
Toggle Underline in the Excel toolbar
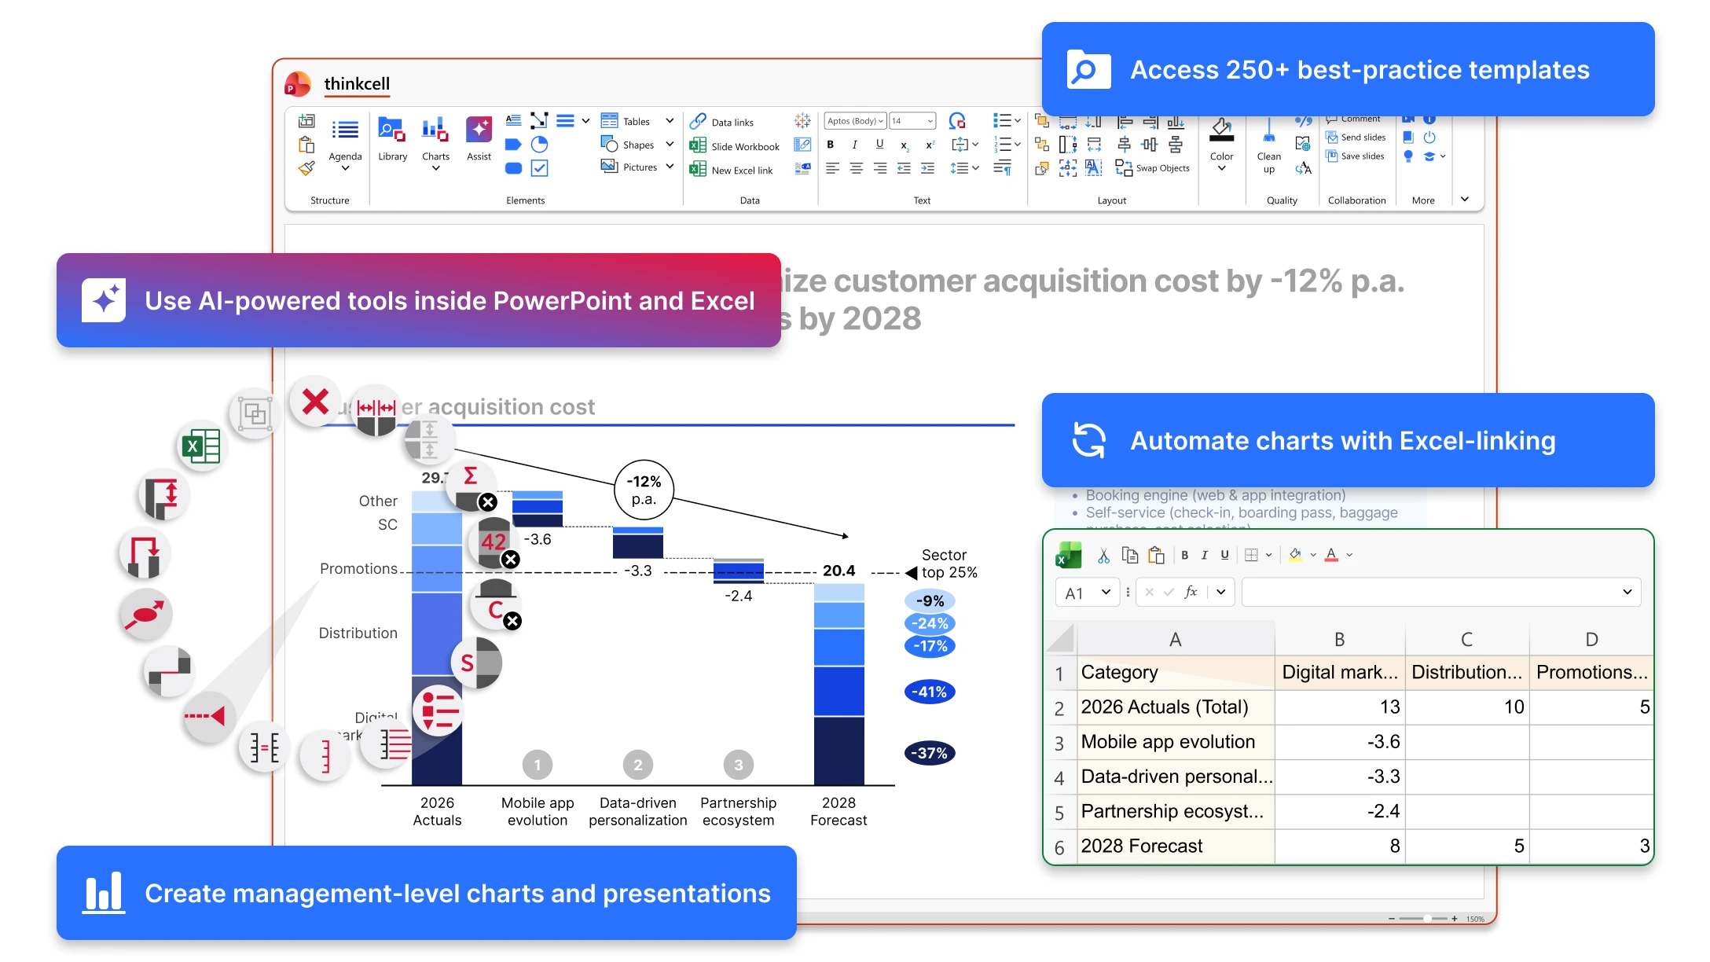pos(1224,556)
